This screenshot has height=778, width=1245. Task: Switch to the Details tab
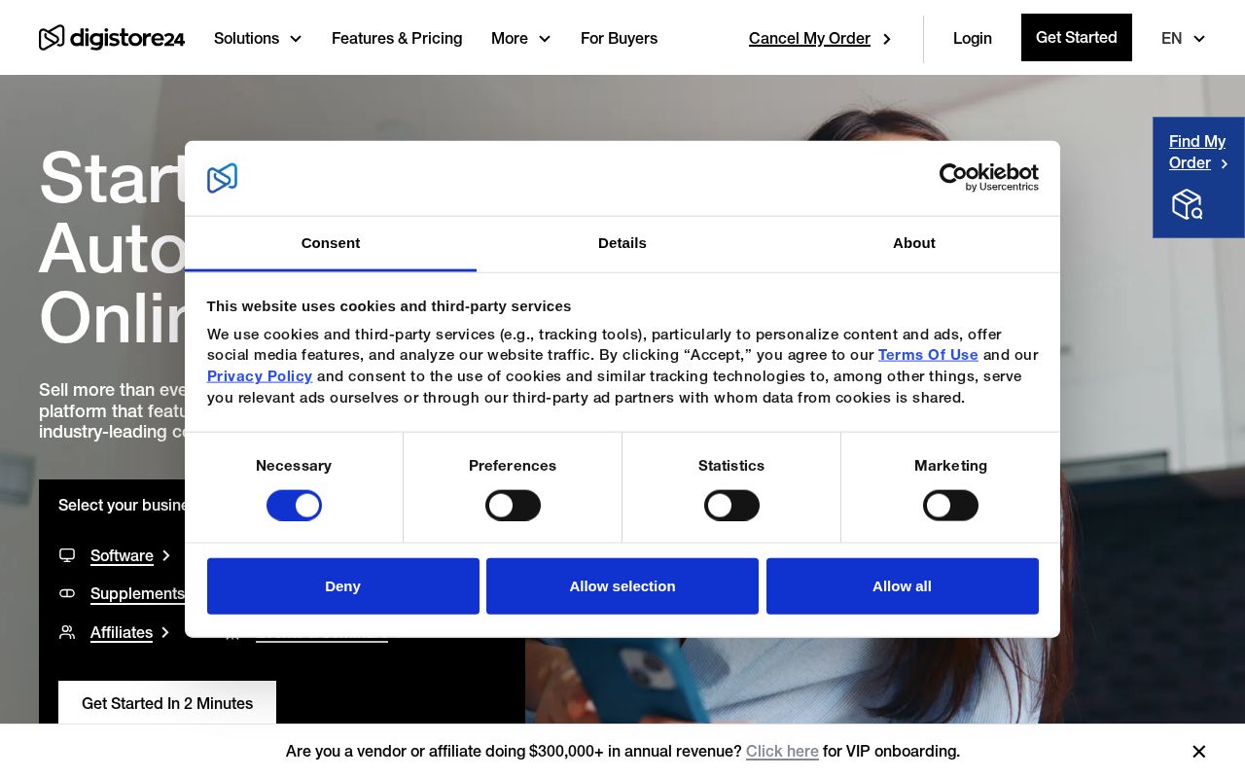(622, 244)
